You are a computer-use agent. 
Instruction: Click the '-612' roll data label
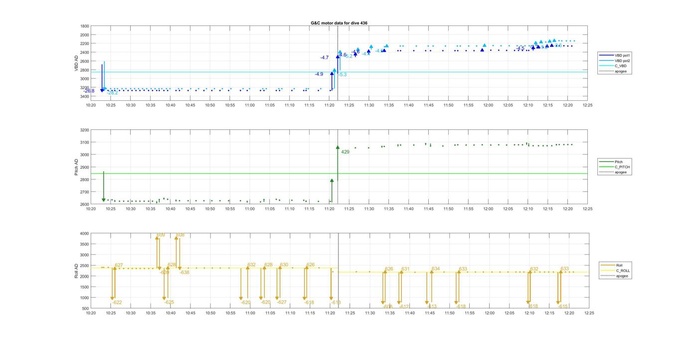coord(404,307)
